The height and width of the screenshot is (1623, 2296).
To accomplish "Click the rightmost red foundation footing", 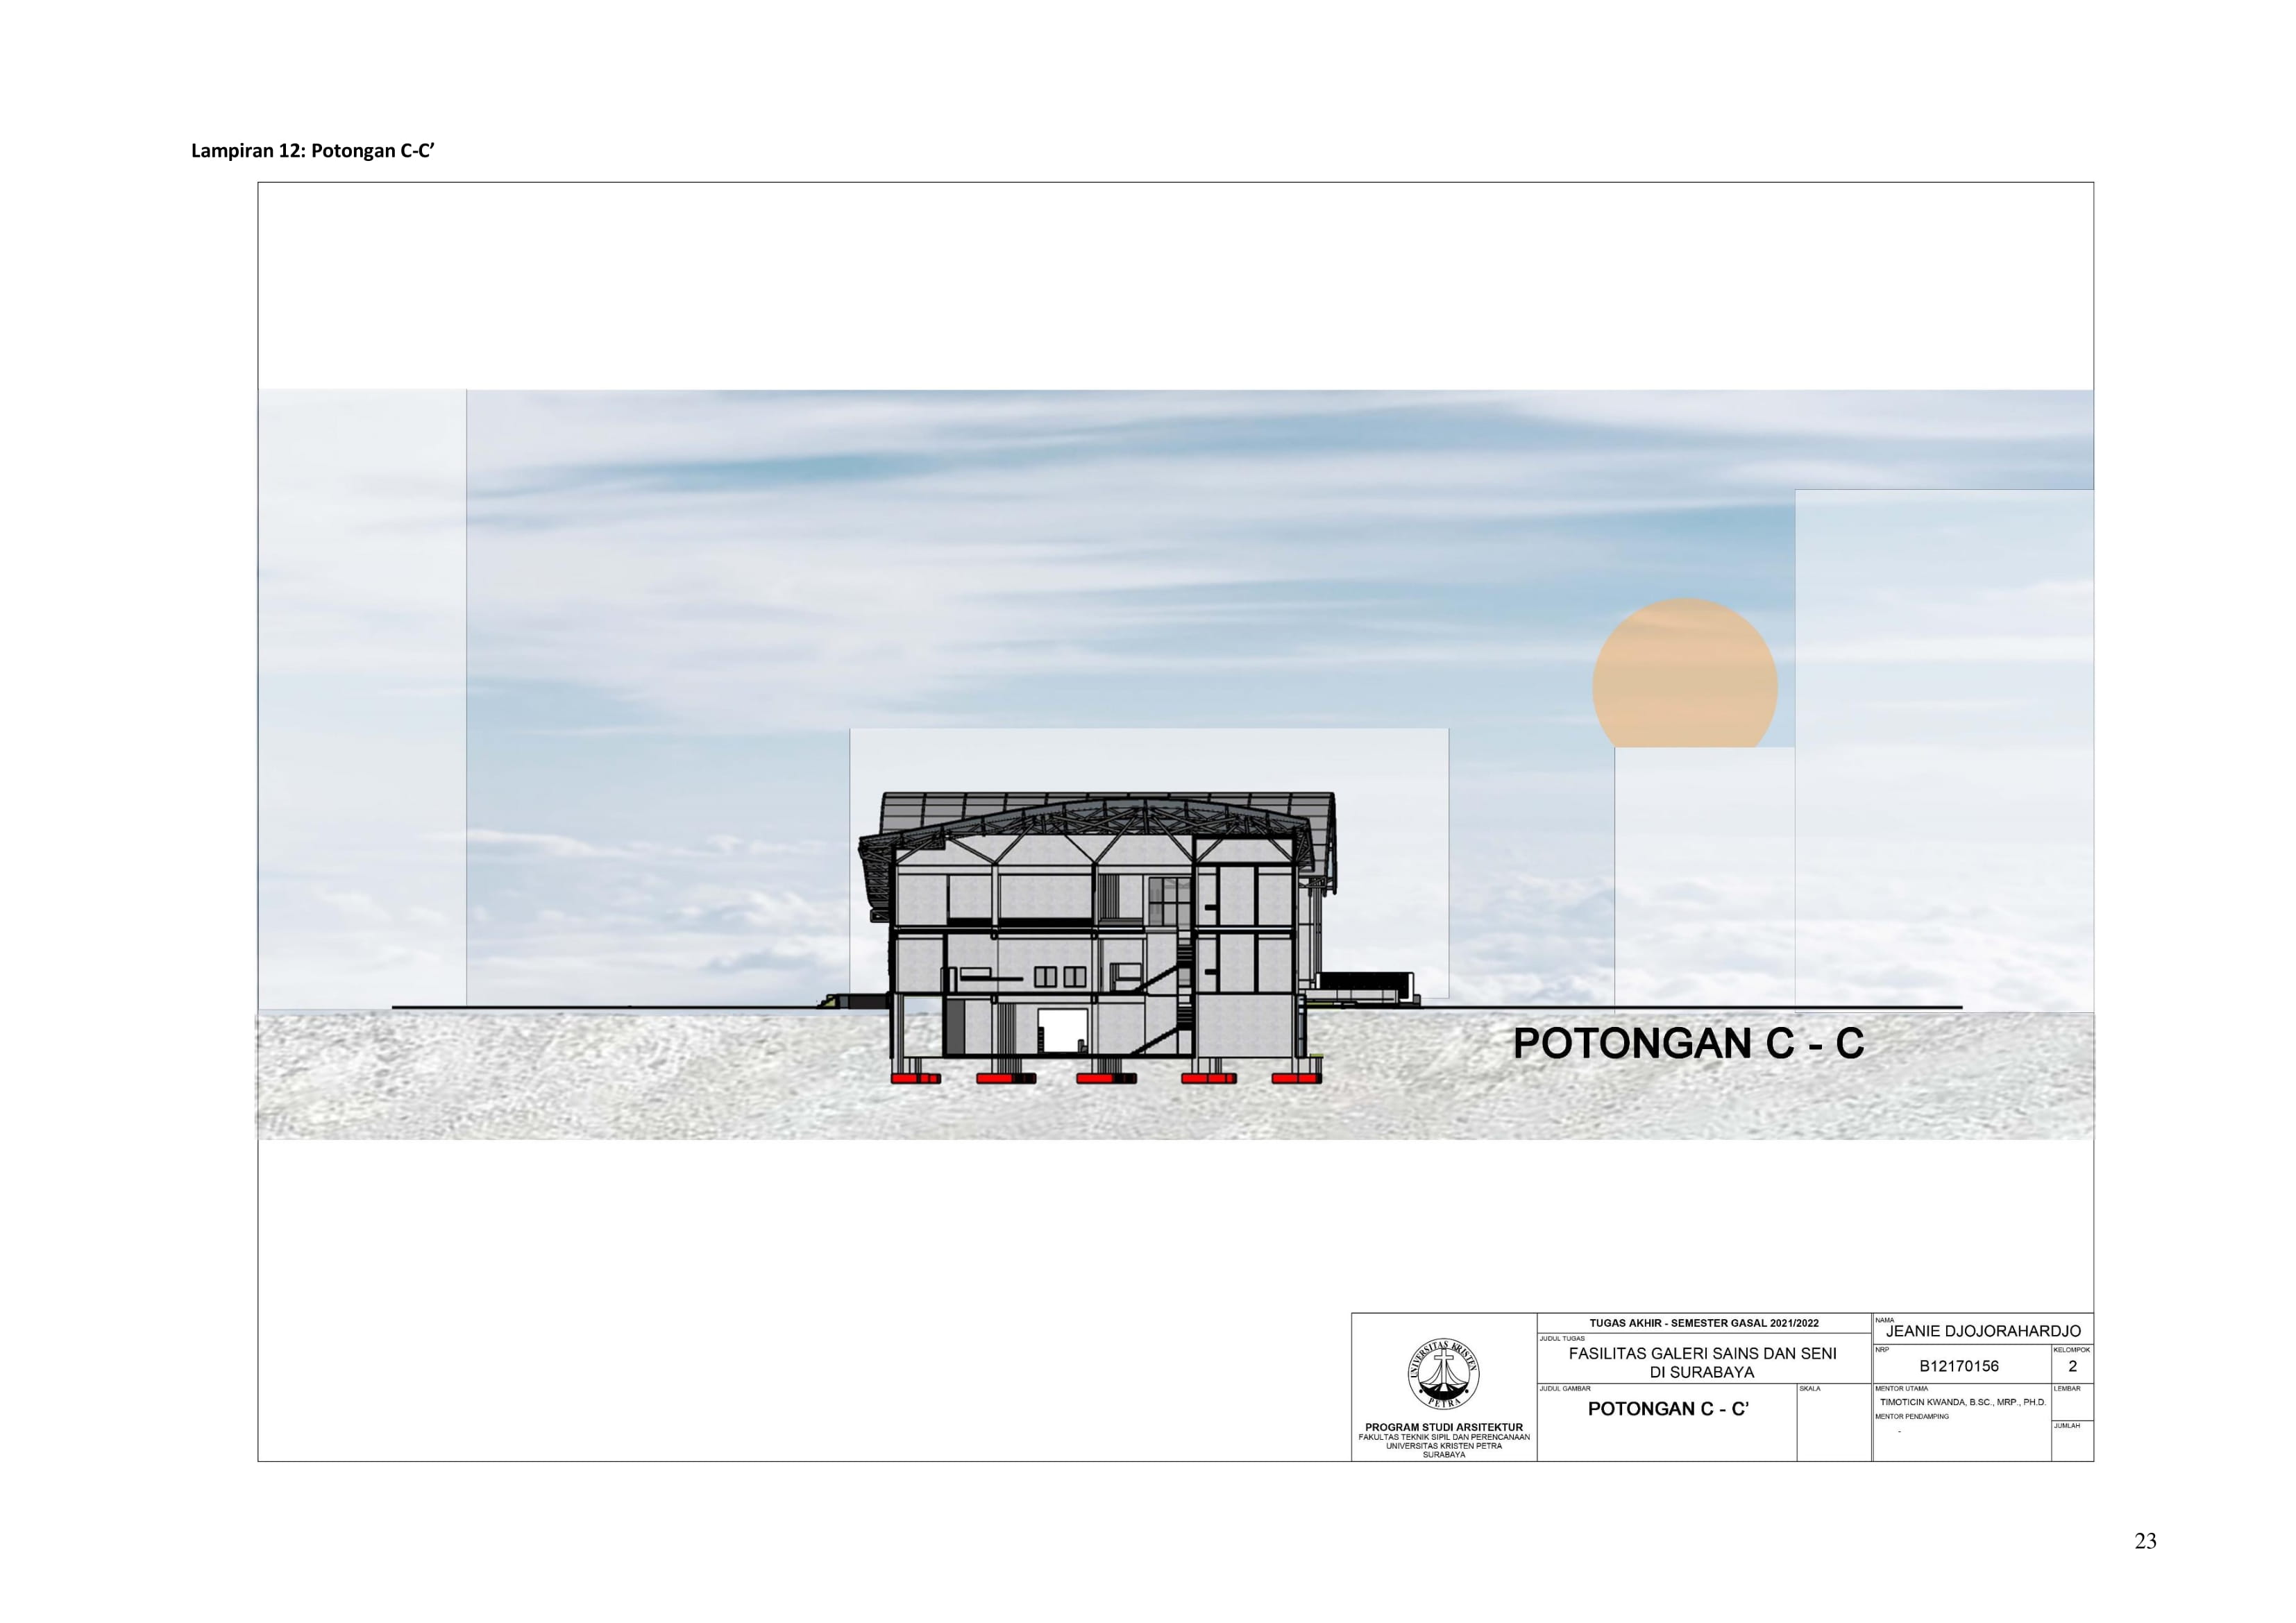I will coord(1296,1079).
